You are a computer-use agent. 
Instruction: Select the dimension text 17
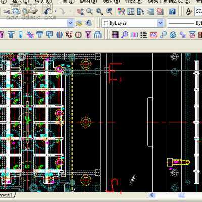click(27, 95)
